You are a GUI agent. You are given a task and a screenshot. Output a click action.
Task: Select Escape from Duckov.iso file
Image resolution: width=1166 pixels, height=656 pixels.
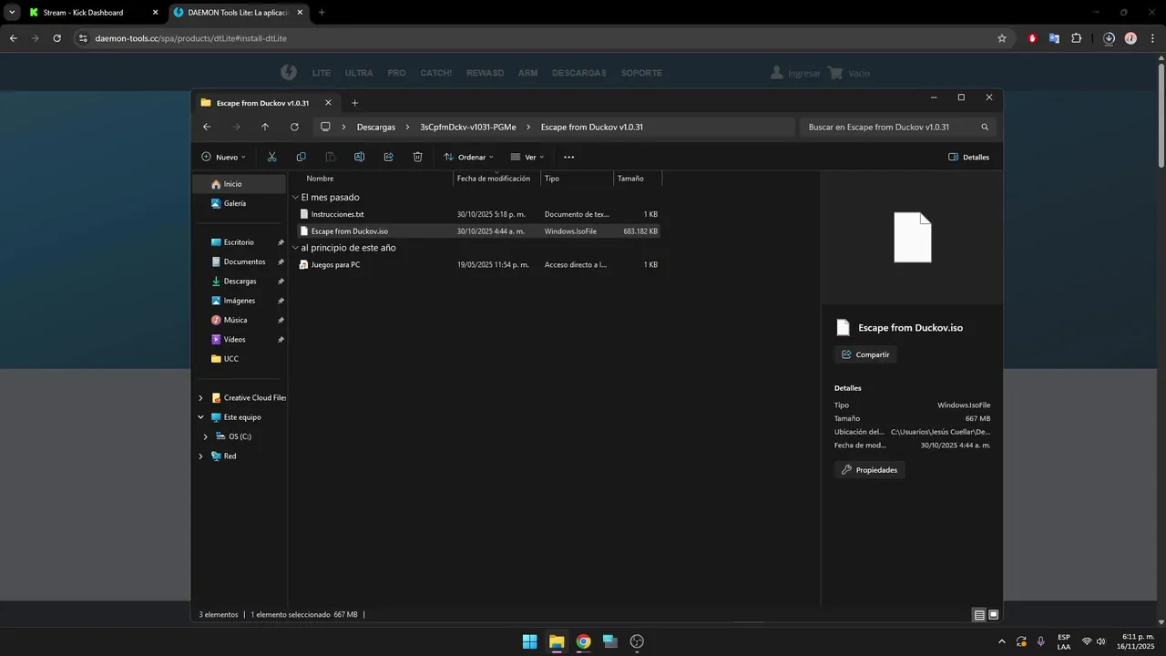tap(479, 231)
